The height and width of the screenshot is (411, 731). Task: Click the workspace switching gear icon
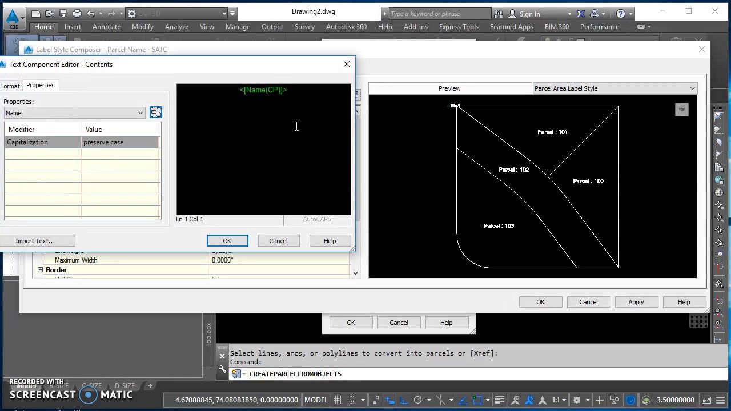point(576,400)
